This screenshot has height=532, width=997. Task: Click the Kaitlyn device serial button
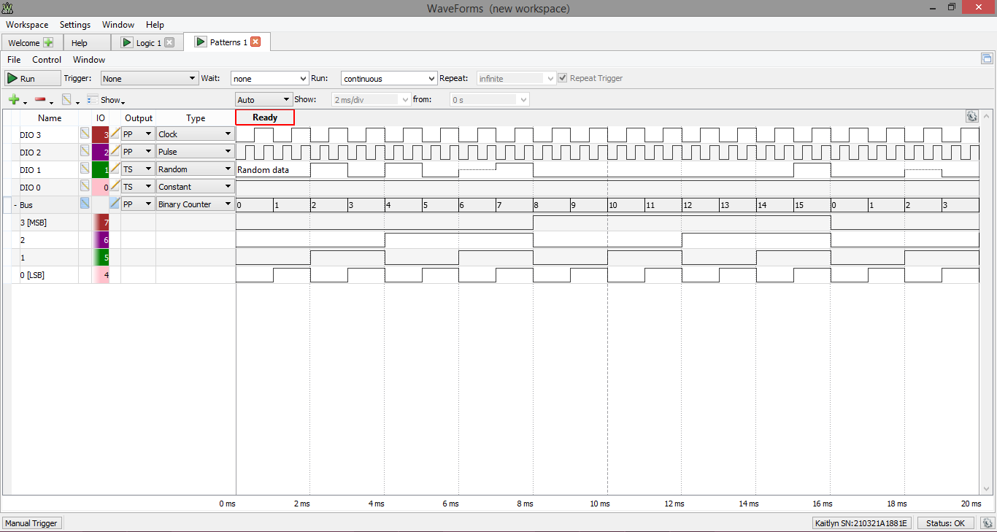[861, 523]
